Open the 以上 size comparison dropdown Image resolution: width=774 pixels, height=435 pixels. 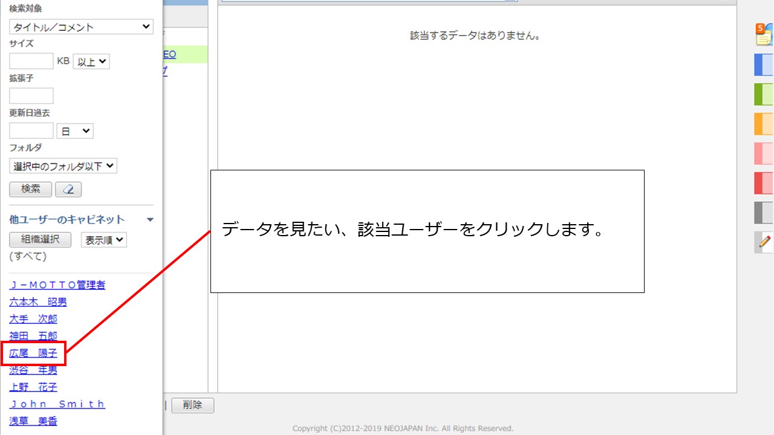click(91, 61)
